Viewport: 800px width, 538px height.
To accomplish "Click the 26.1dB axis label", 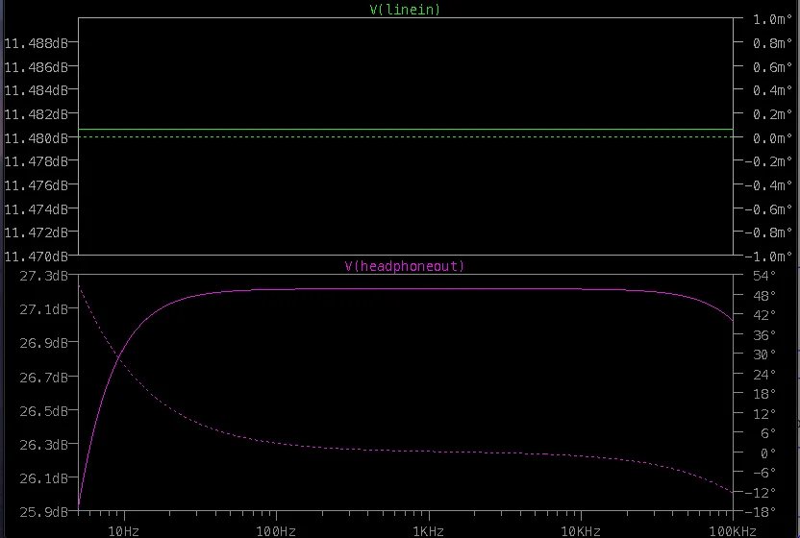I will [x=44, y=478].
